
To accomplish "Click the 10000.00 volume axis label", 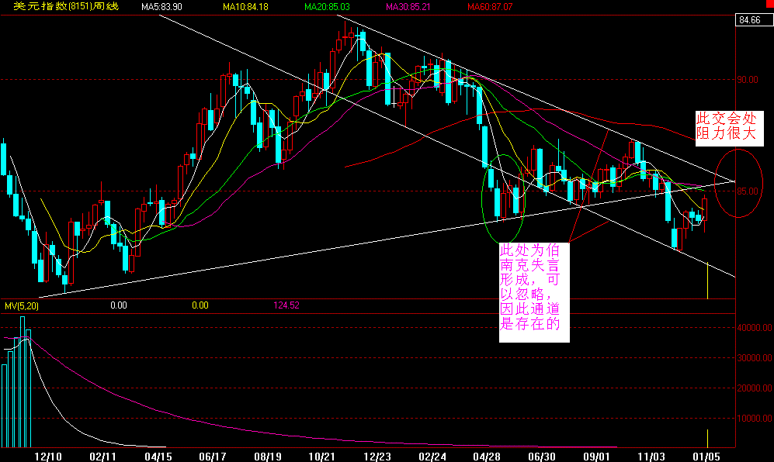I will tap(755, 418).
